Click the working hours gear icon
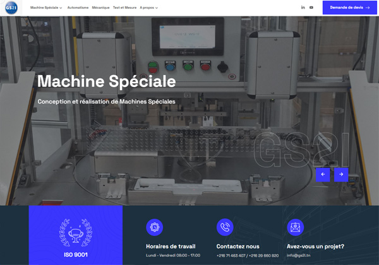 [x=155, y=227]
